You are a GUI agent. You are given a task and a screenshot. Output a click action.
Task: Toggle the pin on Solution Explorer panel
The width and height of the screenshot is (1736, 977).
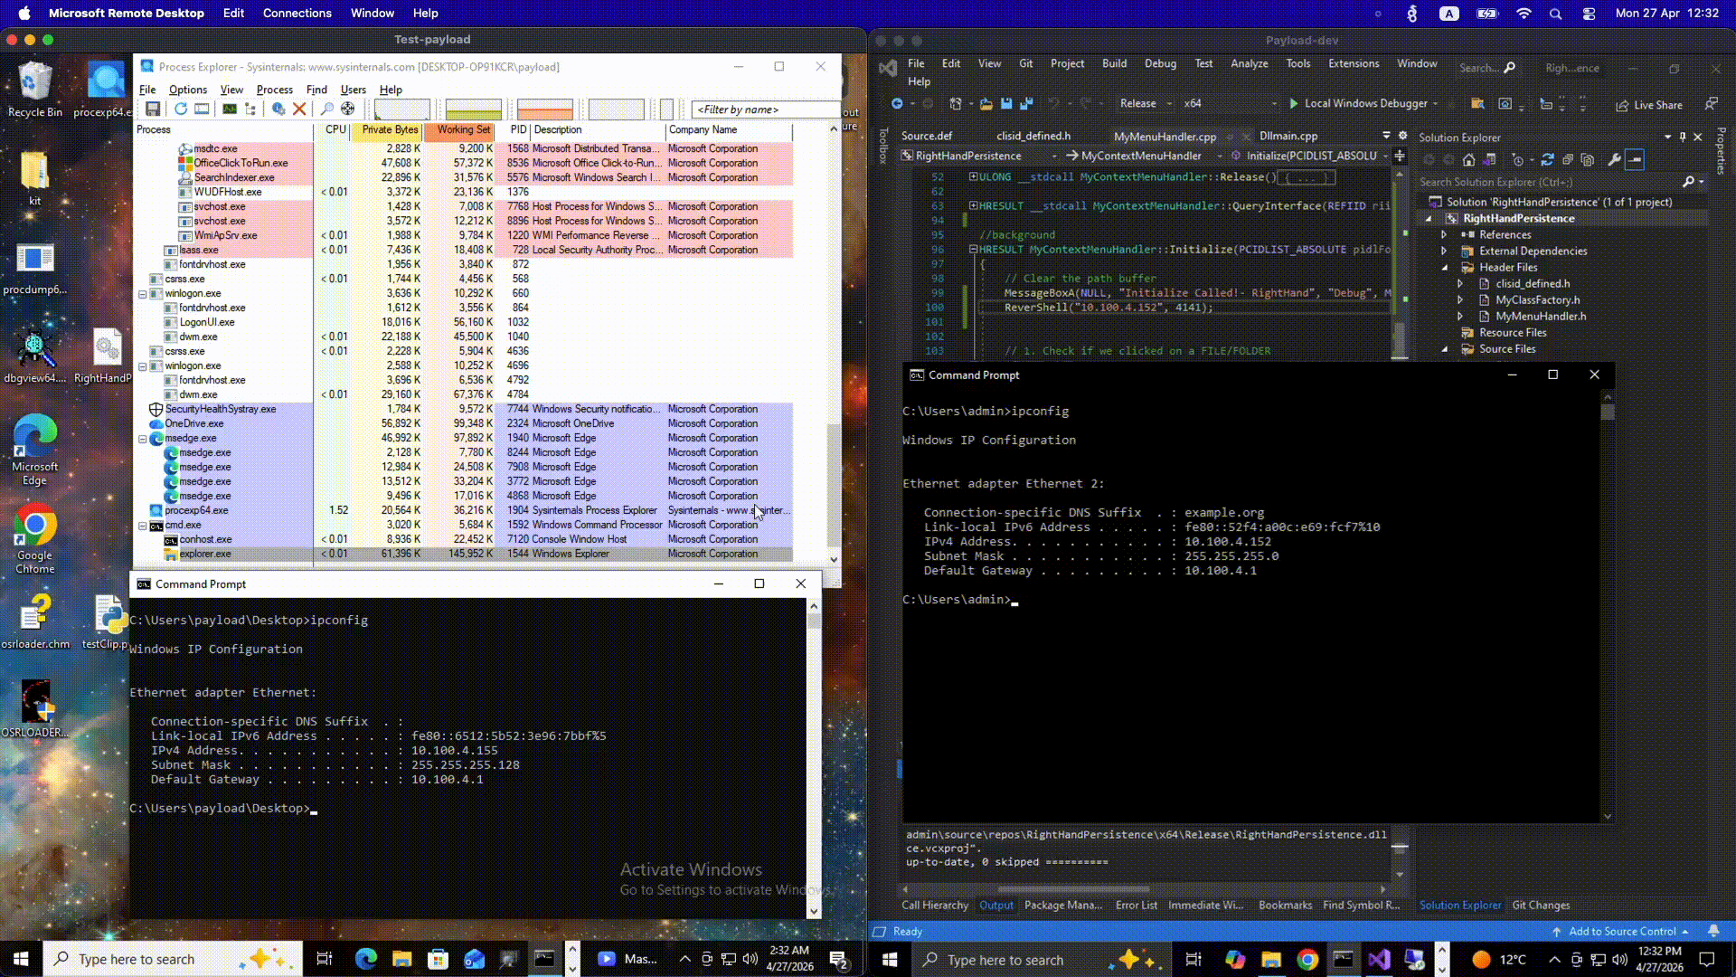pos(1683,138)
